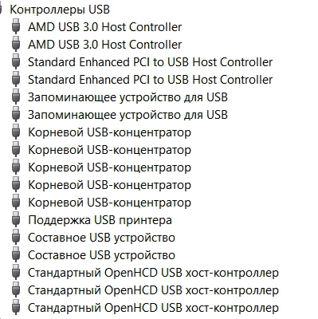Select the second Standard Enhanced PCI to USB Host Controller
The height and width of the screenshot is (319, 318).
point(151,80)
